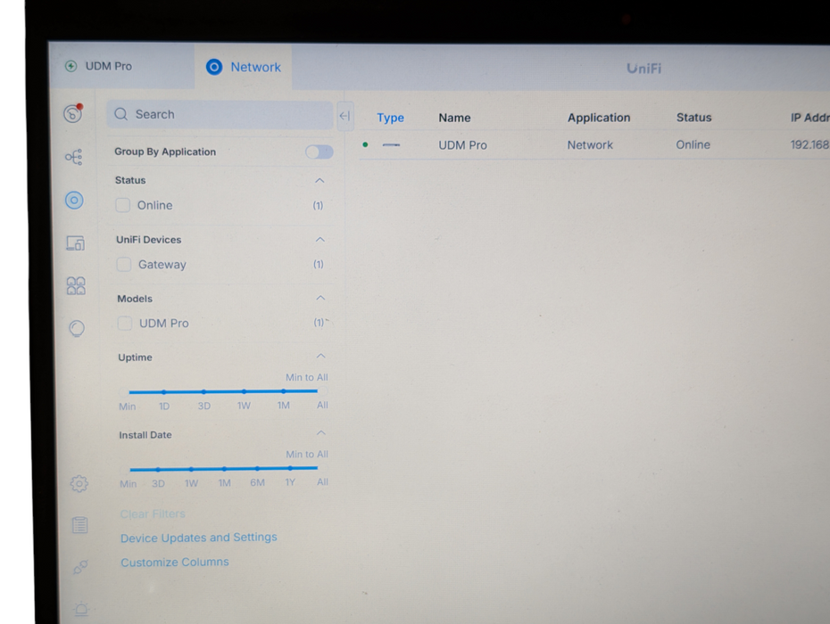Open Customize Columns link
Image resolution: width=830 pixels, height=624 pixels.
coord(175,562)
